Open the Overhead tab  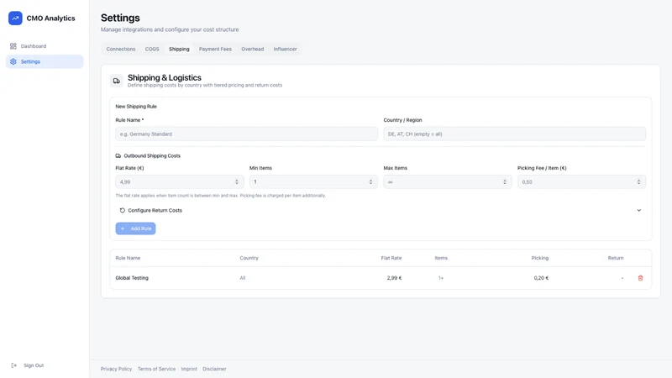click(x=253, y=49)
